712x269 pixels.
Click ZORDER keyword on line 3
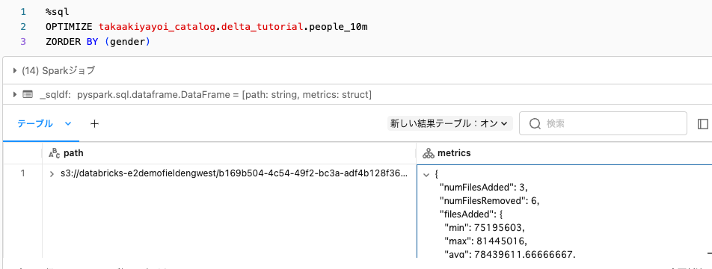[63, 42]
